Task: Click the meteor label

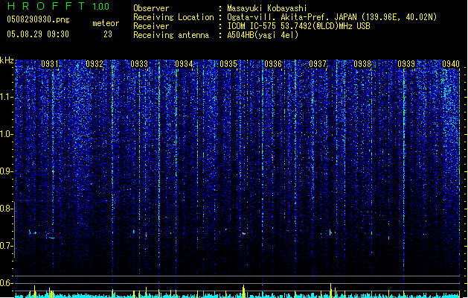Action: (x=106, y=23)
